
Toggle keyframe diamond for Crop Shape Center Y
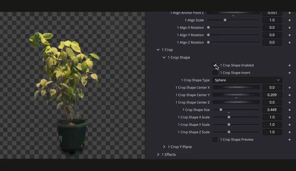[289, 95]
